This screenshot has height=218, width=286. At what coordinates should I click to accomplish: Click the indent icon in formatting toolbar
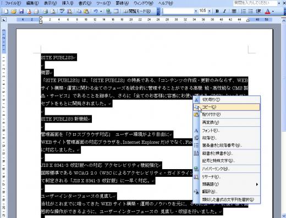point(258,12)
